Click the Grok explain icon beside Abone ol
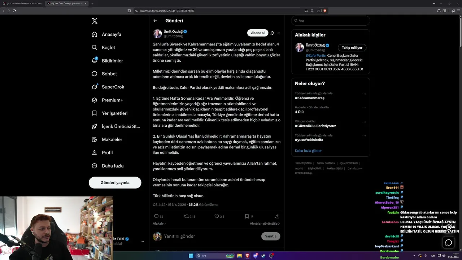462x260 pixels. coord(273,33)
